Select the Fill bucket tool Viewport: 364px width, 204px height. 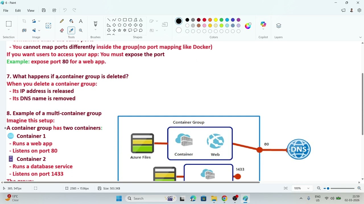[x=71, y=21]
